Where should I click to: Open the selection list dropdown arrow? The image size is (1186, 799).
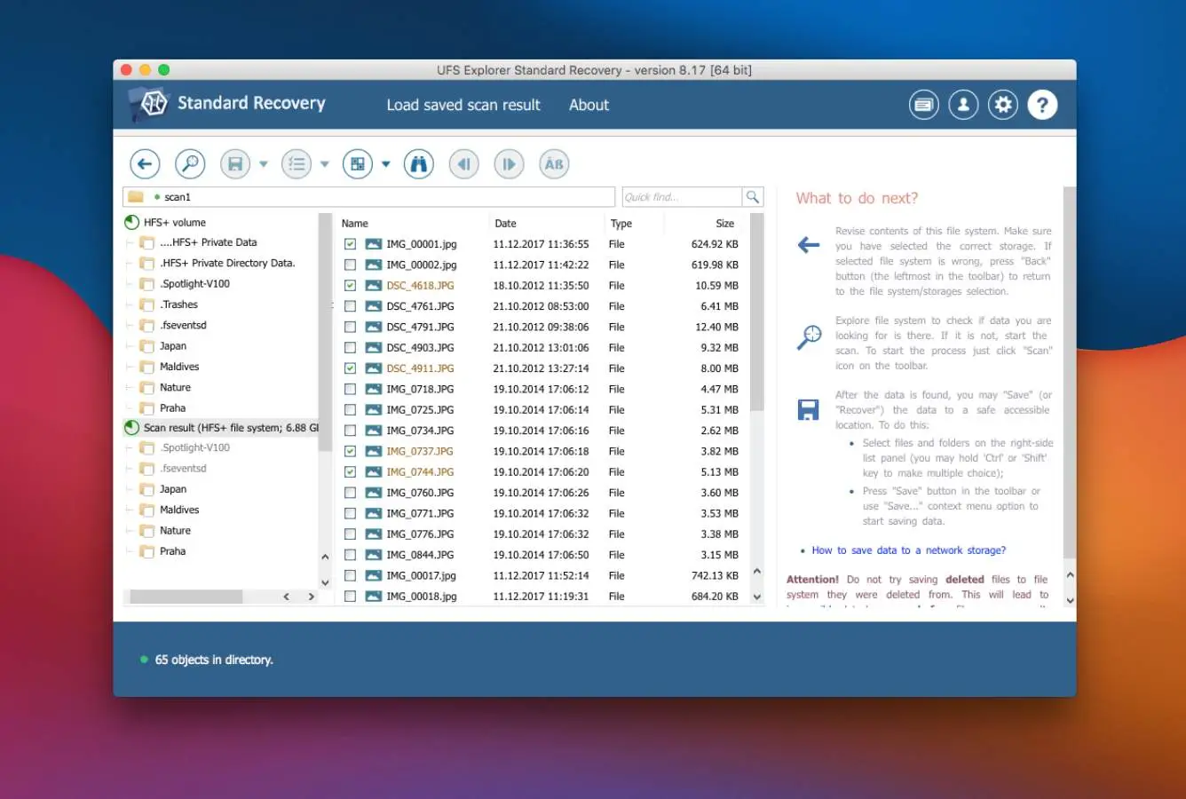pos(325,164)
